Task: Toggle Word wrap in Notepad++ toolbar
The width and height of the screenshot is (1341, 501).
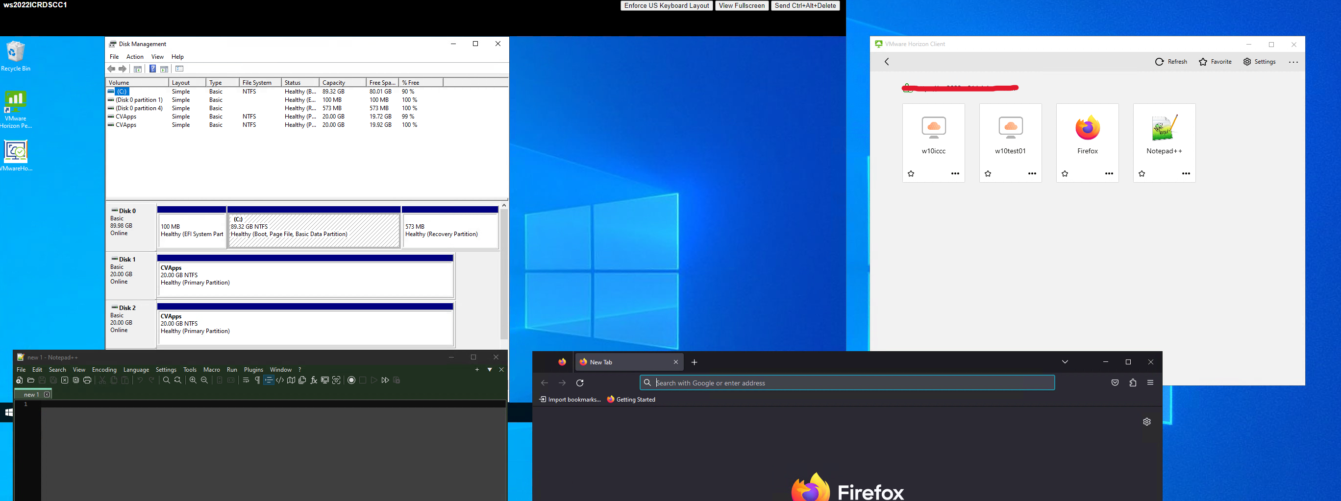Action: [246, 381]
